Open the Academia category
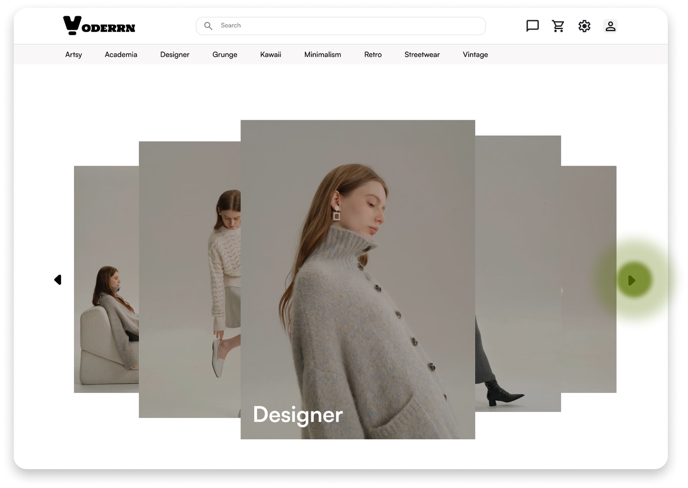Viewport: 688px width, 488px height. pos(121,54)
